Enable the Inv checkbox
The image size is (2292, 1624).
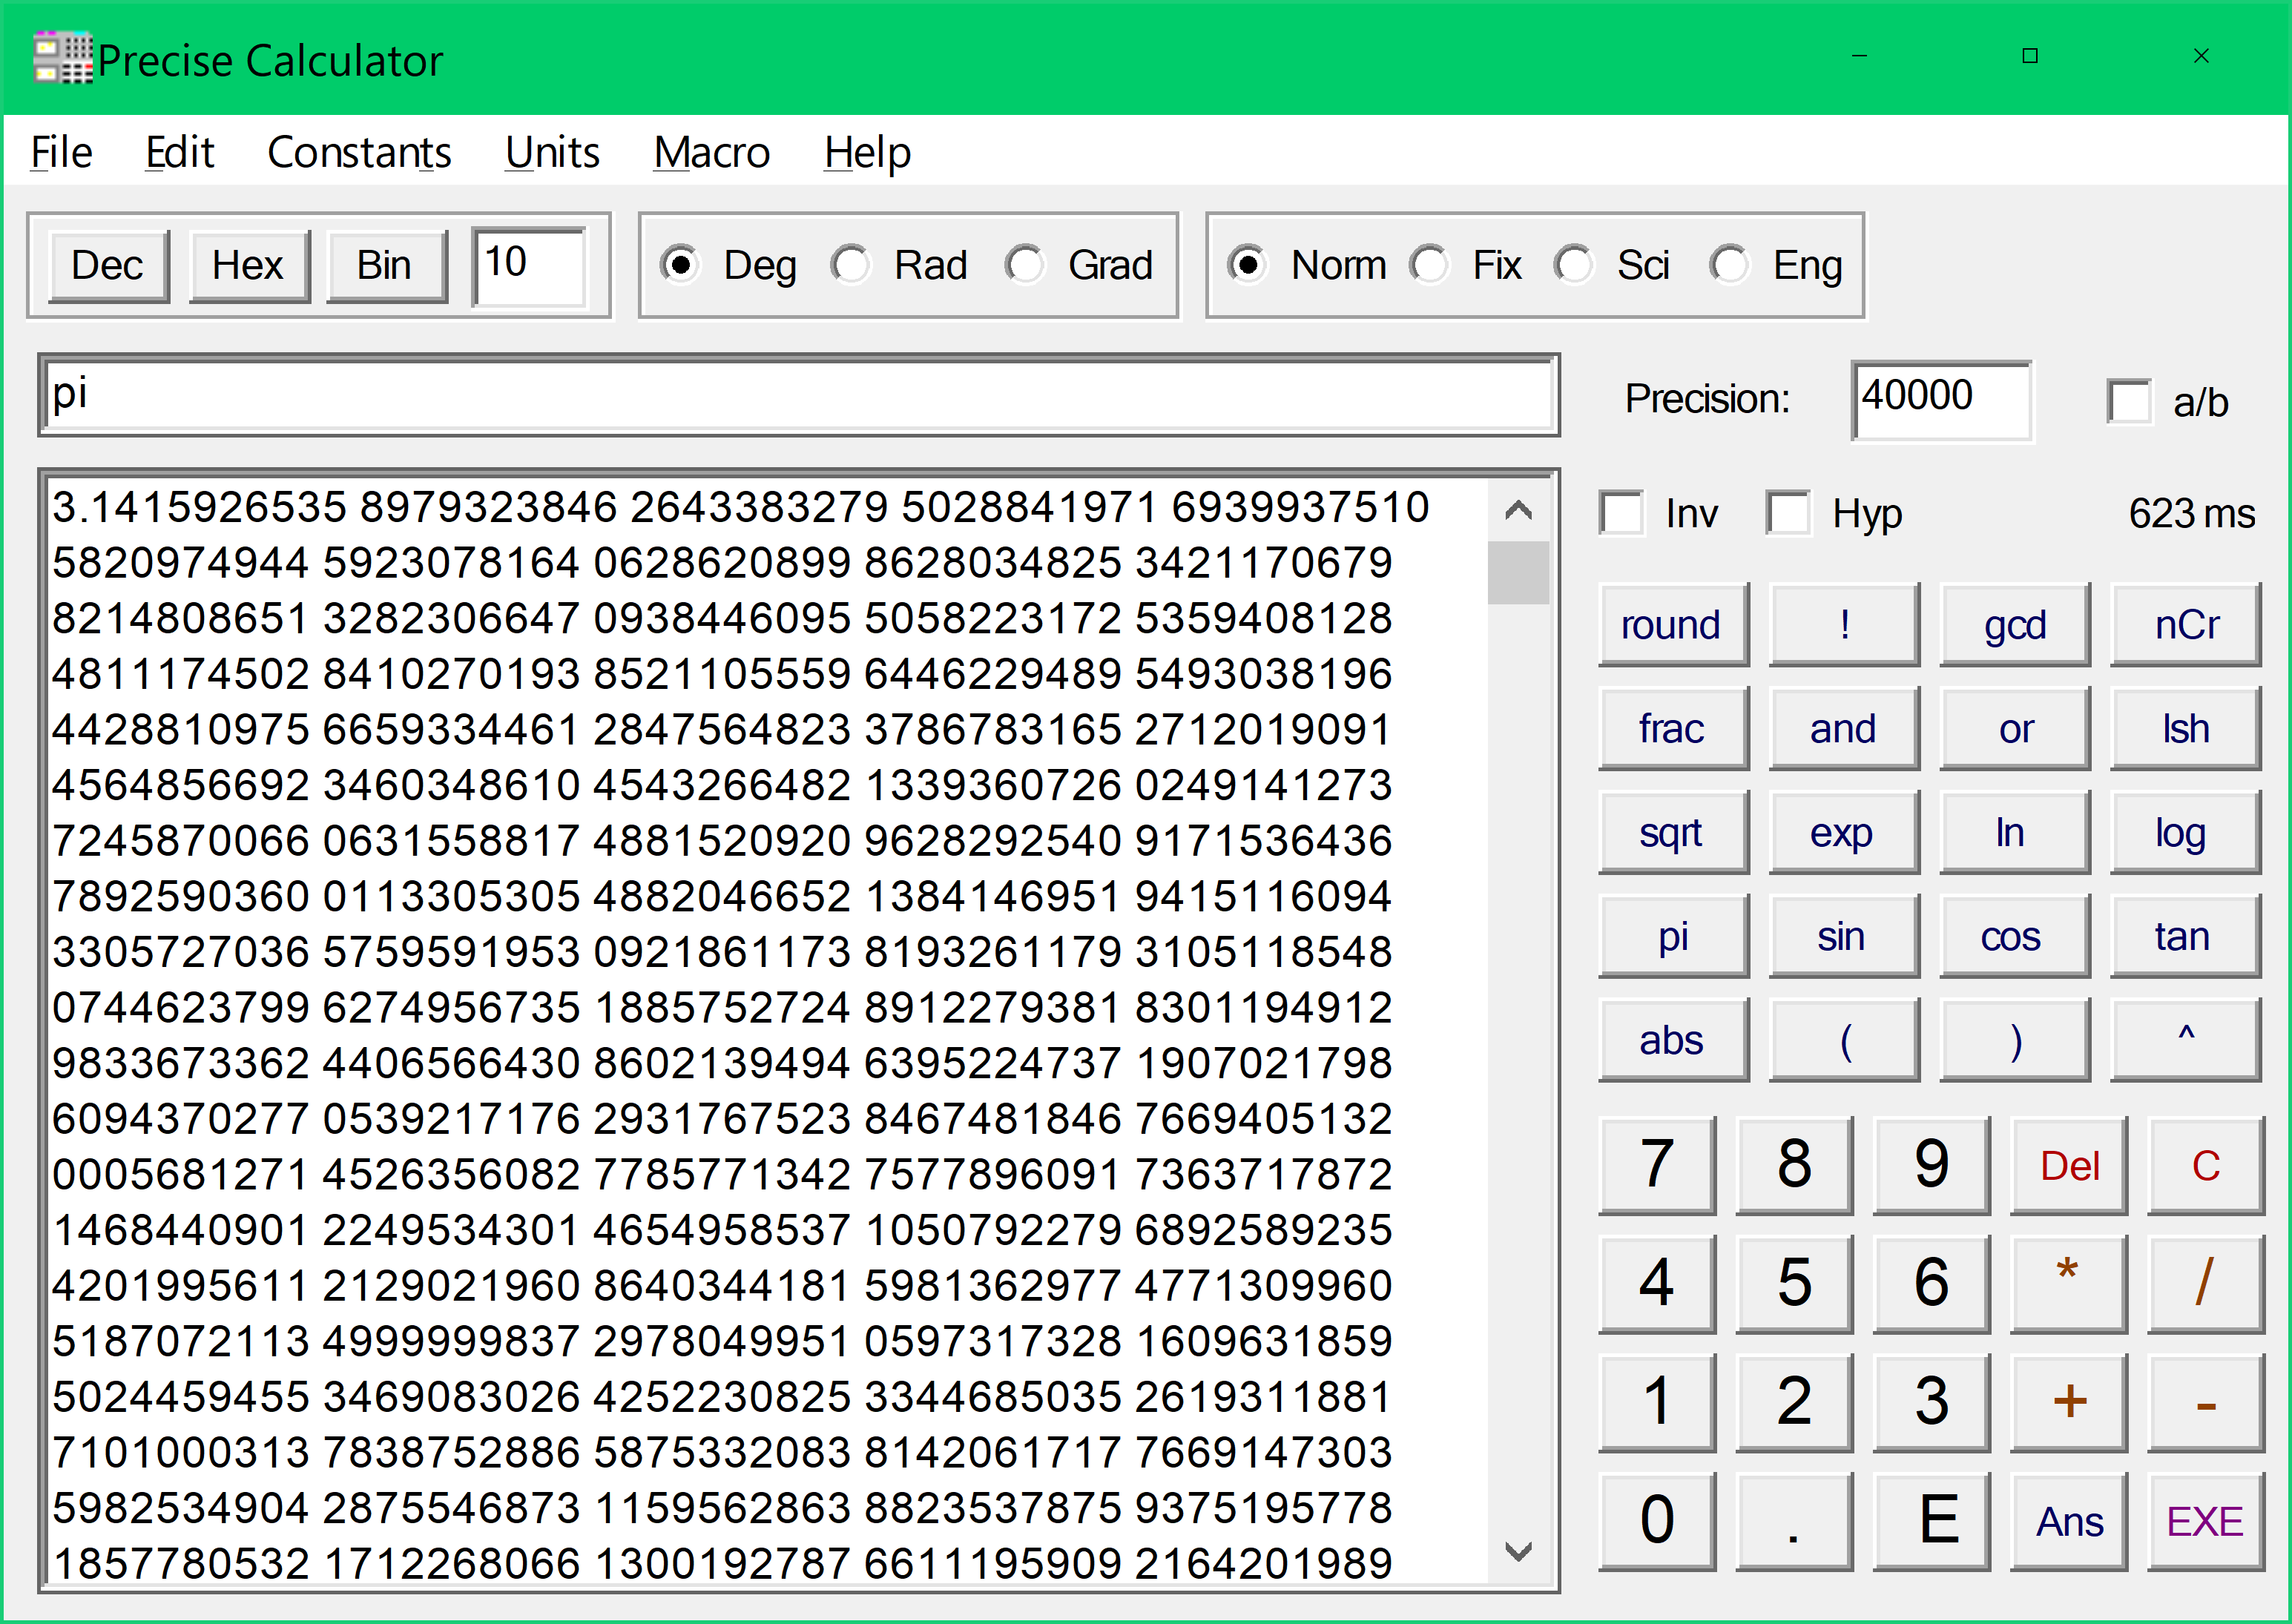pos(1621,514)
